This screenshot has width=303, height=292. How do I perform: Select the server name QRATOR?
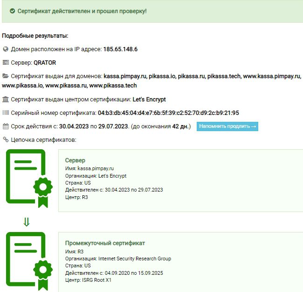pos(45,63)
